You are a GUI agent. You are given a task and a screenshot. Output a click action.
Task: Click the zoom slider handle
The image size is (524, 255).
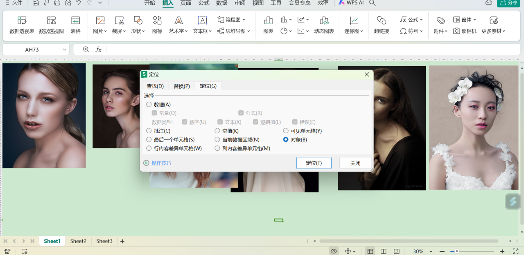(x=457, y=251)
